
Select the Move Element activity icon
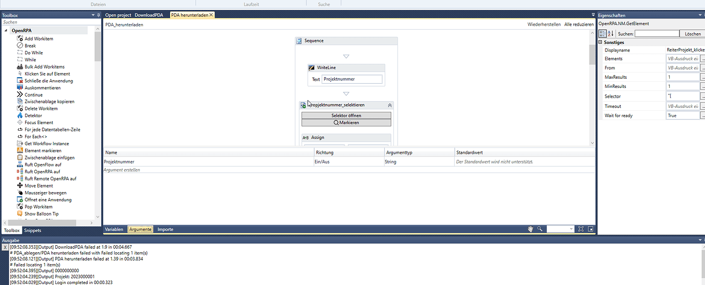pyautogui.click(x=20, y=186)
